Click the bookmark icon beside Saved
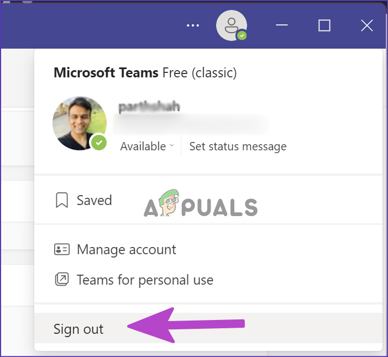The width and height of the screenshot is (388, 357). 61,200
